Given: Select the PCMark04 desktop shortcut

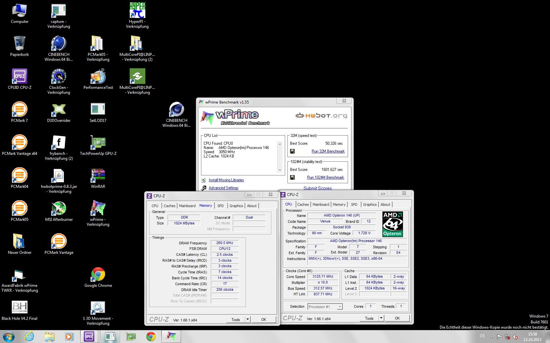Looking at the screenshot, I should pos(20,178).
